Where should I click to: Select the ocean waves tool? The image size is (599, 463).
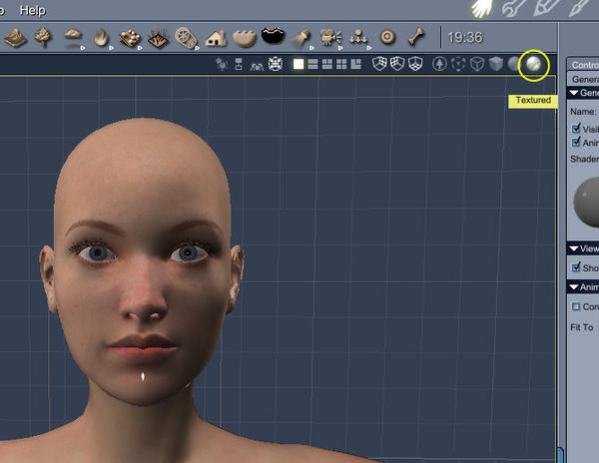[245, 38]
